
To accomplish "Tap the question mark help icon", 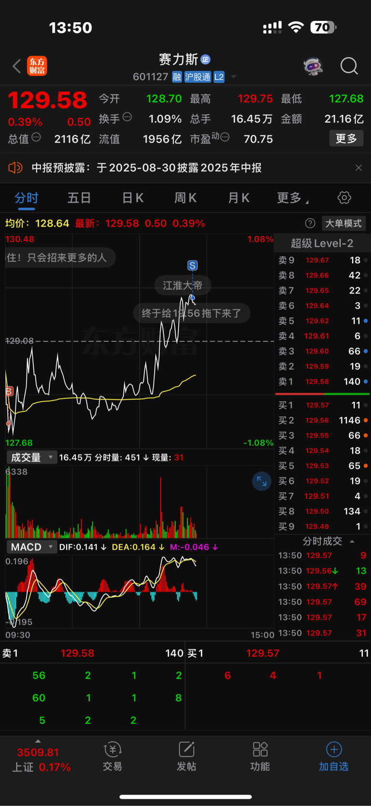I will [310, 223].
